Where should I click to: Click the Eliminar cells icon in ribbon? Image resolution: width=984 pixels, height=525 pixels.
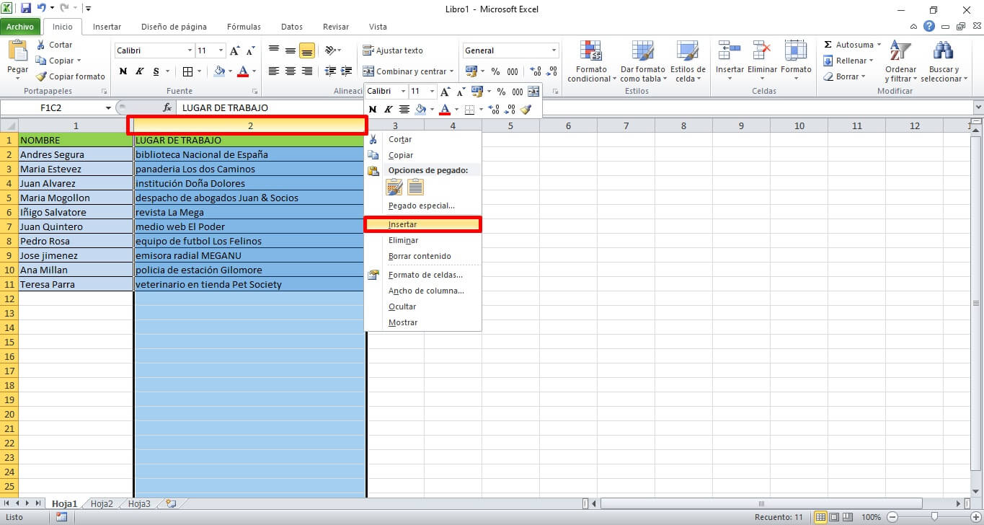[762, 51]
